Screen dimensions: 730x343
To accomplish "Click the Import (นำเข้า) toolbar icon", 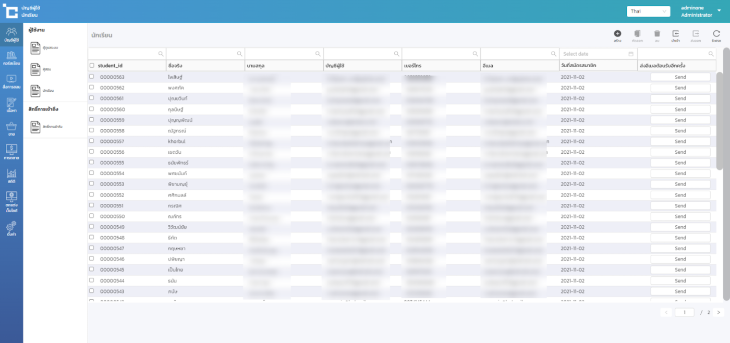I will (676, 34).
